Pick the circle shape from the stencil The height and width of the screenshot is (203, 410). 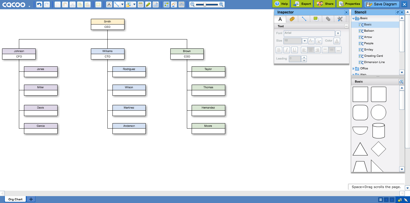pos(378,112)
